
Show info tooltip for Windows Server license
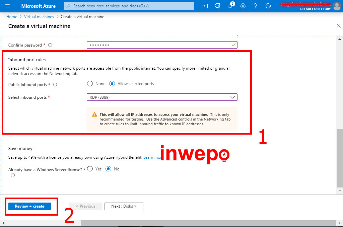pos(13,175)
